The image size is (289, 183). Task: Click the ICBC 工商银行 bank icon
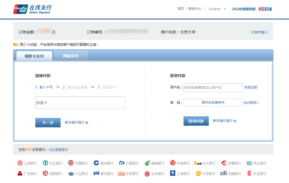tap(20, 163)
